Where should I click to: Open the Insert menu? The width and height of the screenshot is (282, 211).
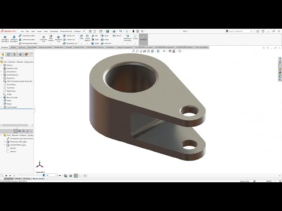[39, 31]
